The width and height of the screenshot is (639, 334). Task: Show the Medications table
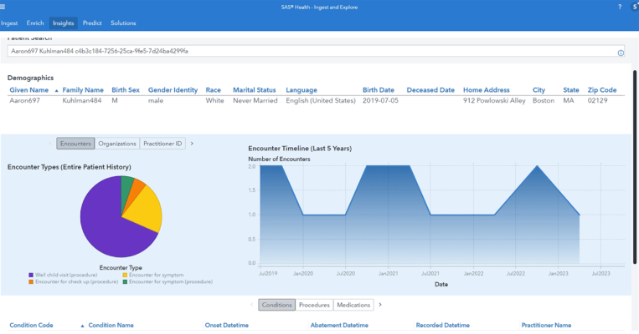click(353, 305)
